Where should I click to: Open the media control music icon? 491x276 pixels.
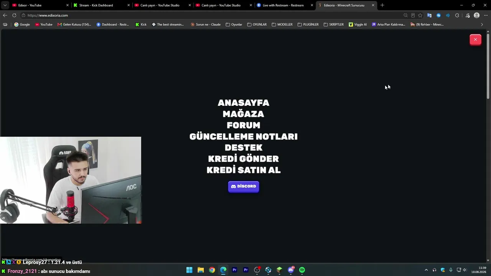pos(468,15)
